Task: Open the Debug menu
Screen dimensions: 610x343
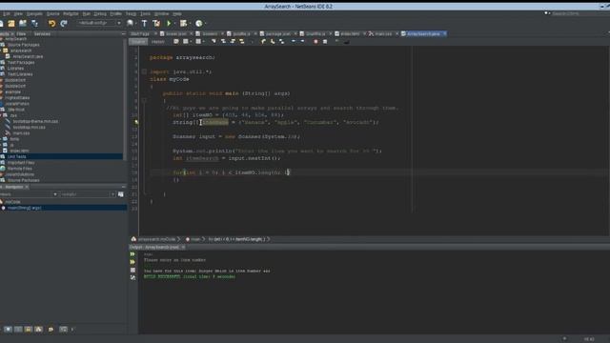Action: (x=100, y=13)
